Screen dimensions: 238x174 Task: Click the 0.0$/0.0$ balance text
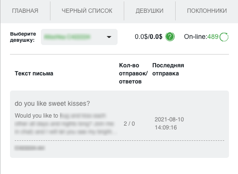pos(149,37)
